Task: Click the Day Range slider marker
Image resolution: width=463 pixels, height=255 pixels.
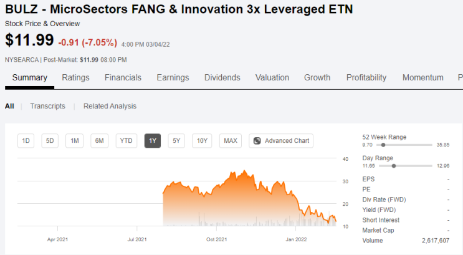Action: (394, 166)
